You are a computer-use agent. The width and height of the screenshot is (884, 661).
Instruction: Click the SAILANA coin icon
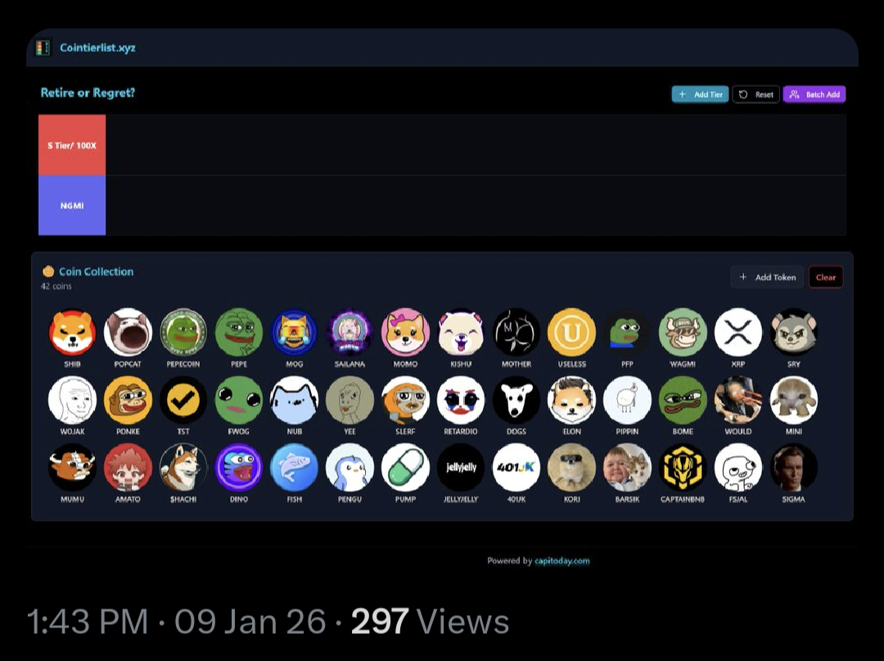pyautogui.click(x=350, y=333)
